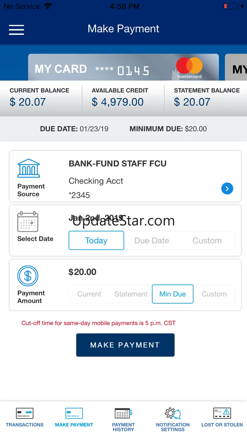The width and height of the screenshot is (247, 439).
Task: Select the MY CARD ending 0145
Action: pyautogui.click(x=123, y=68)
